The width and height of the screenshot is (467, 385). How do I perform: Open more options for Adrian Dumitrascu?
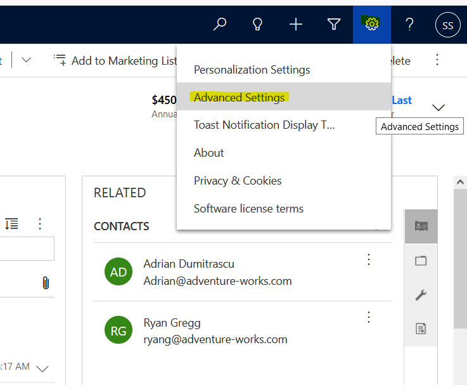click(x=369, y=259)
